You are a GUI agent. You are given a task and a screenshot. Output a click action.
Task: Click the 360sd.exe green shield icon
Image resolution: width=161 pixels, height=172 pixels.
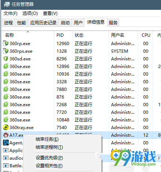pyautogui.click(x=6, y=59)
